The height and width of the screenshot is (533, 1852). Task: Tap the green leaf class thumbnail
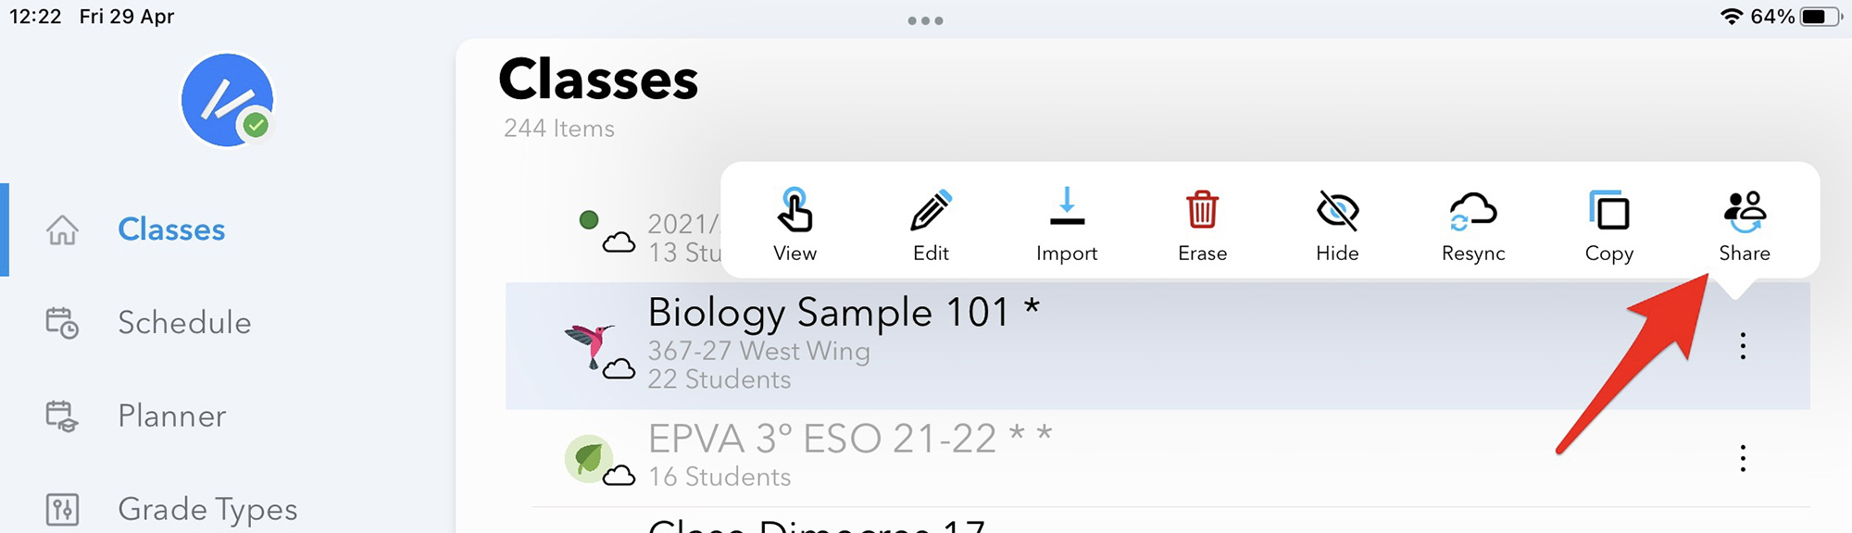(x=588, y=458)
